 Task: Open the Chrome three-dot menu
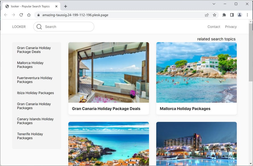click(247, 15)
